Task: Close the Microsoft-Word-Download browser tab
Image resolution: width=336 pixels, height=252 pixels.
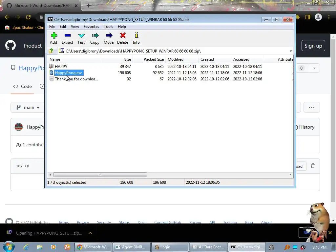Action: click(76, 6)
